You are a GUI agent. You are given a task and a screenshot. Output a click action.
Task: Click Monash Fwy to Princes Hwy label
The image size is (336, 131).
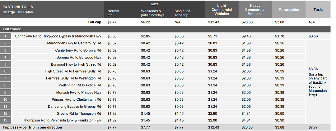click(x=79, y=93)
